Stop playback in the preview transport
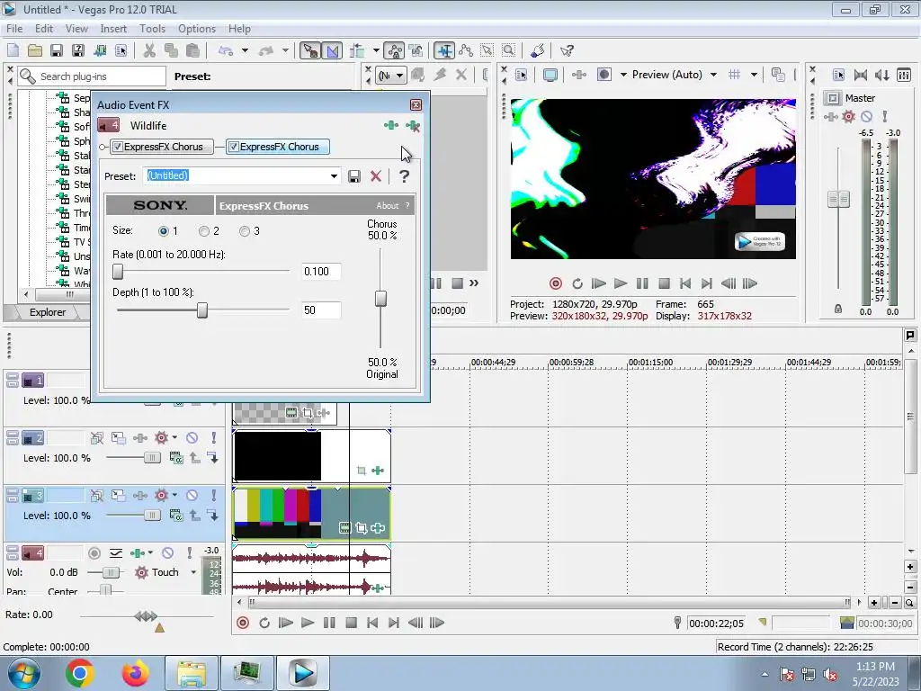 pos(665,283)
